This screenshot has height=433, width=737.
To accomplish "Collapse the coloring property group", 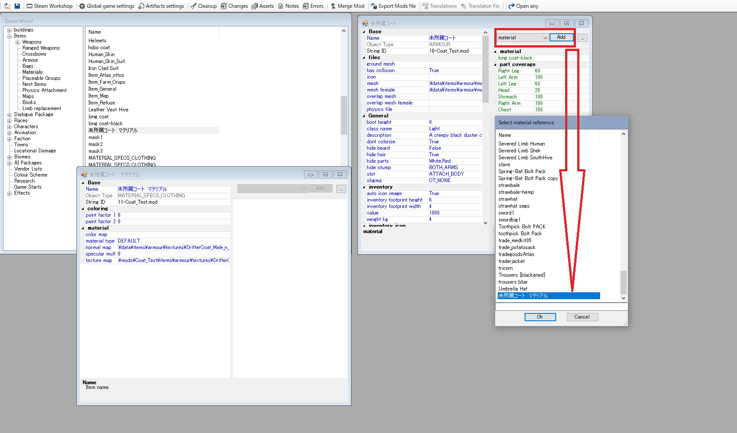I will point(83,209).
